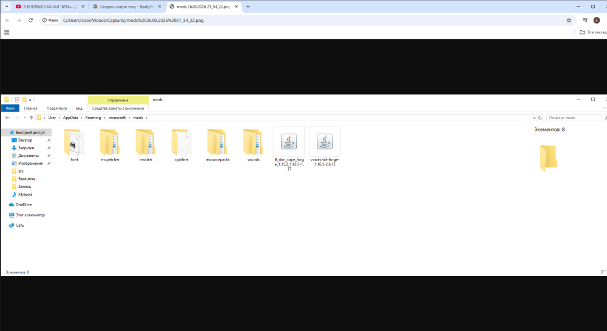Open the quick access toolbar customize dropdown
The width and height of the screenshot is (607, 331).
30,100
